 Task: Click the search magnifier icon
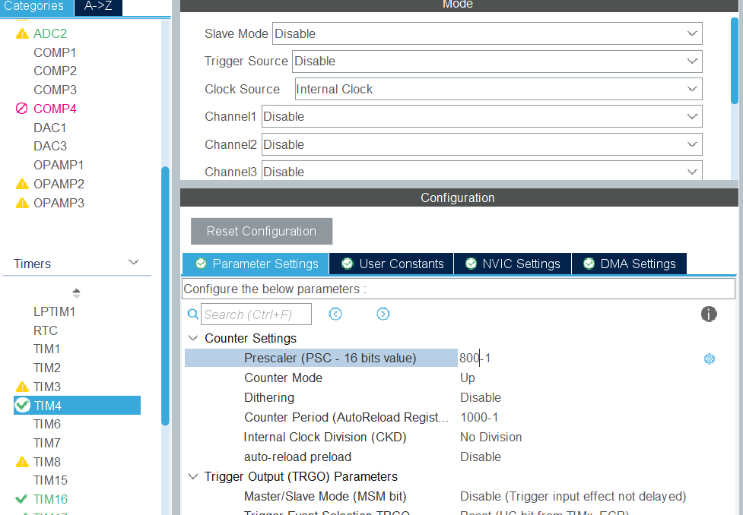point(193,314)
